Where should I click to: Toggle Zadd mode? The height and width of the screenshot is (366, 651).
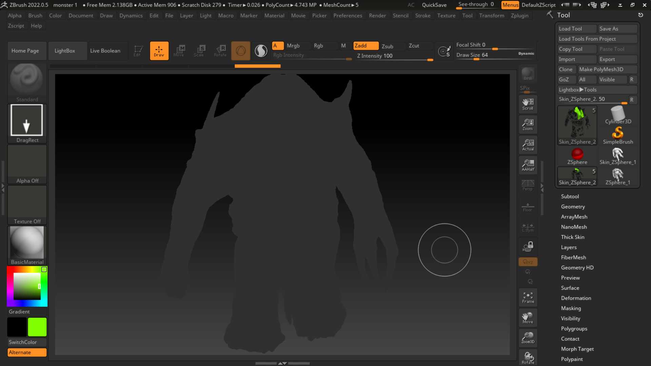(x=366, y=46)
